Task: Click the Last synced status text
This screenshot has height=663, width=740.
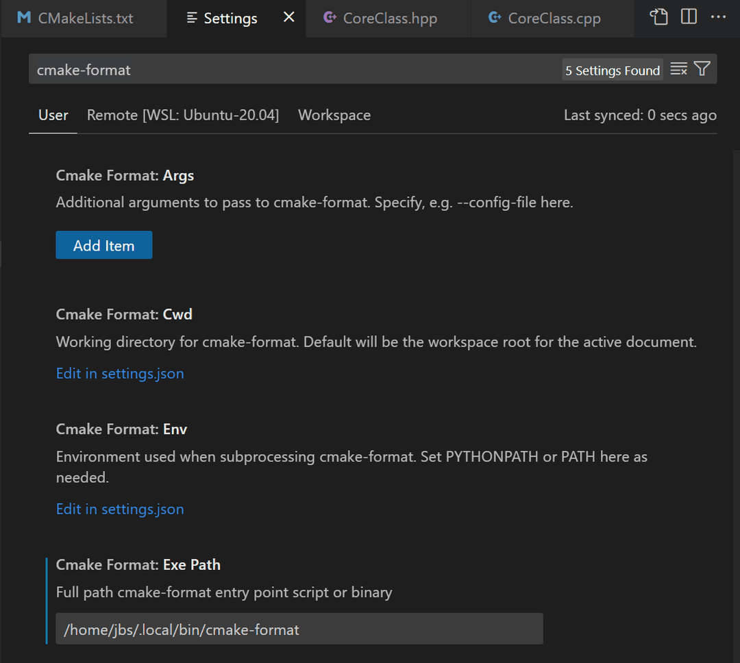Action: click(639, 115)
